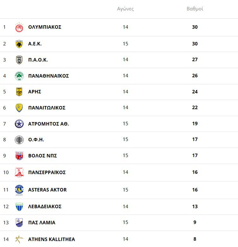Open the ΠΑΝΑΘΗΝΑΙΚΟΣ team link
This screenshot has height=247, width=238.
[x=49, y=76]
